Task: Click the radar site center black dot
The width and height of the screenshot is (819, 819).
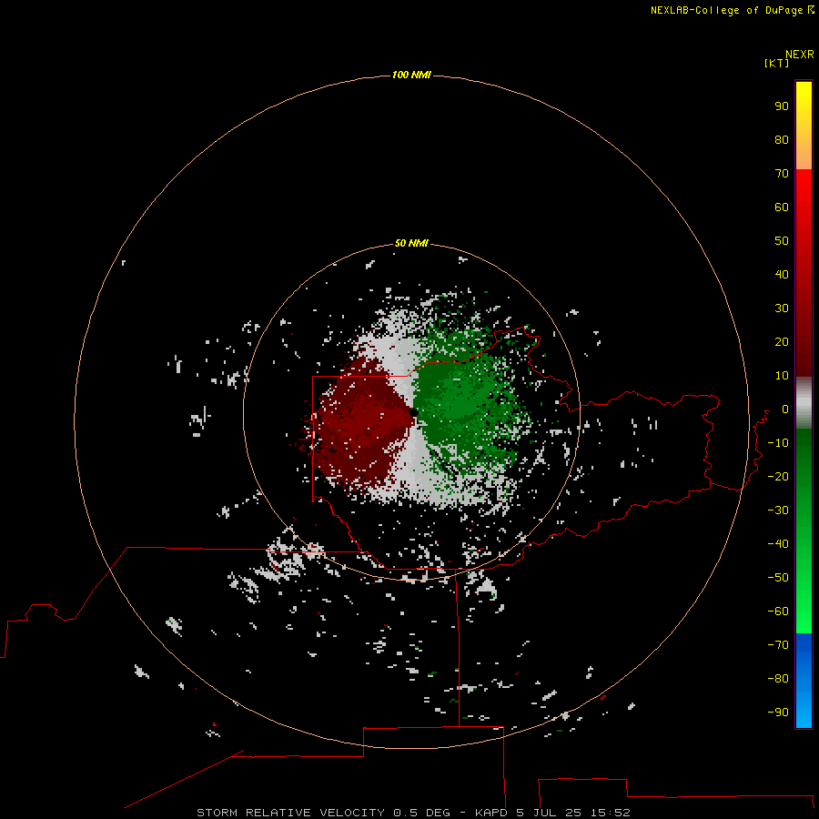Action: [413, 412]
